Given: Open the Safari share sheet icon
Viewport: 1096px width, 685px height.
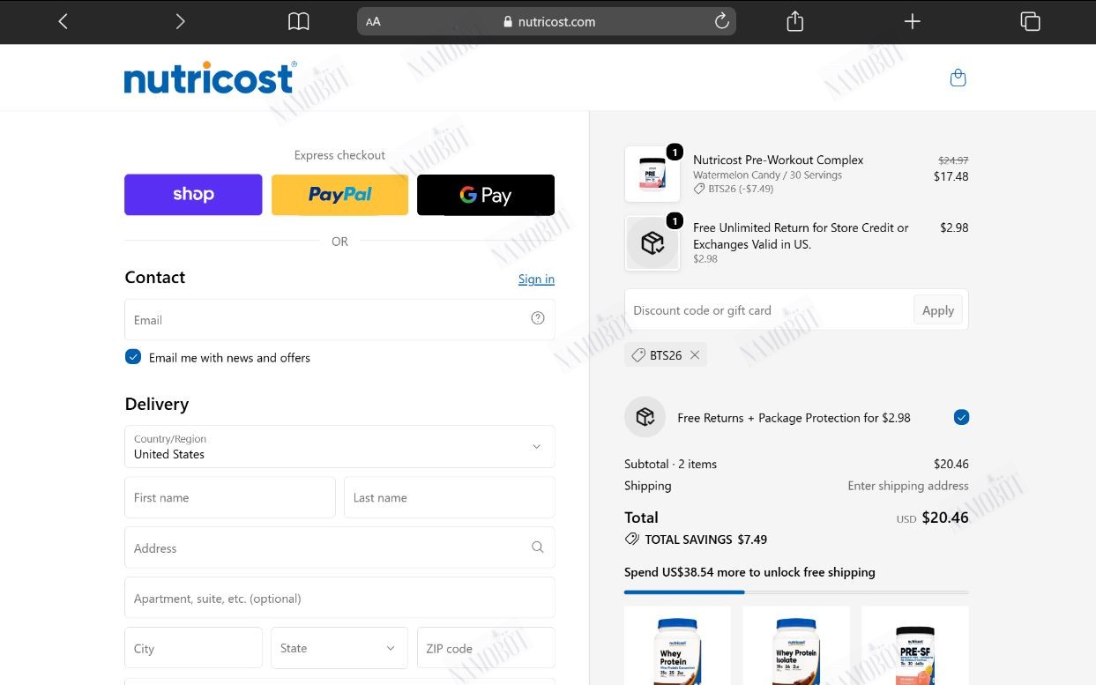Looking at the screenshot, I should (x=794, y=21).
